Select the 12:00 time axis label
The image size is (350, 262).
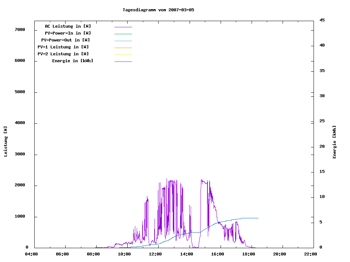point(155,254)
